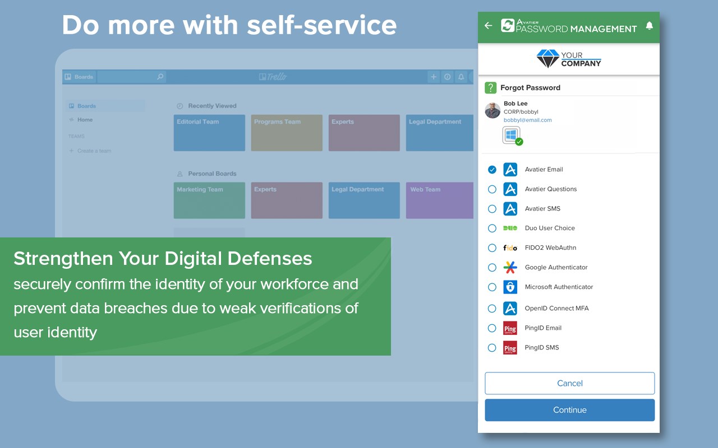This screenshot has height=448, width=718.
Task: Open the Boards button in the Trello header
Action: point(79,77)
